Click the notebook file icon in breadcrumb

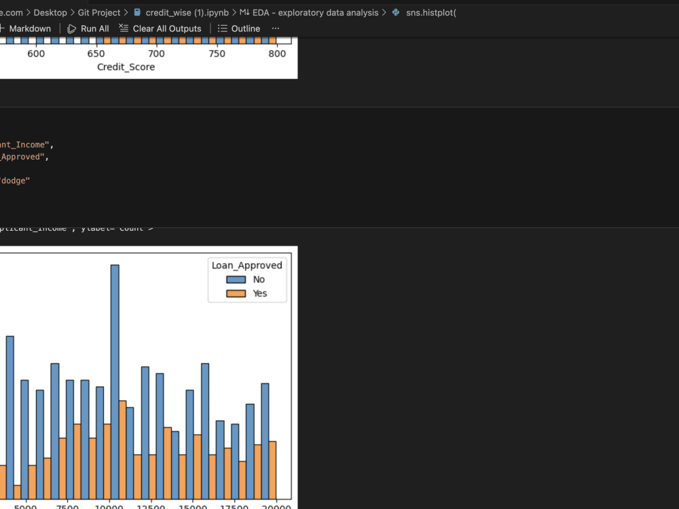click(137, 12)
